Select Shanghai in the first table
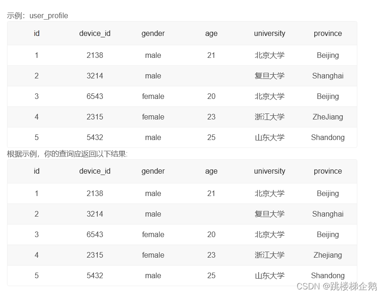 coord(328,76)
